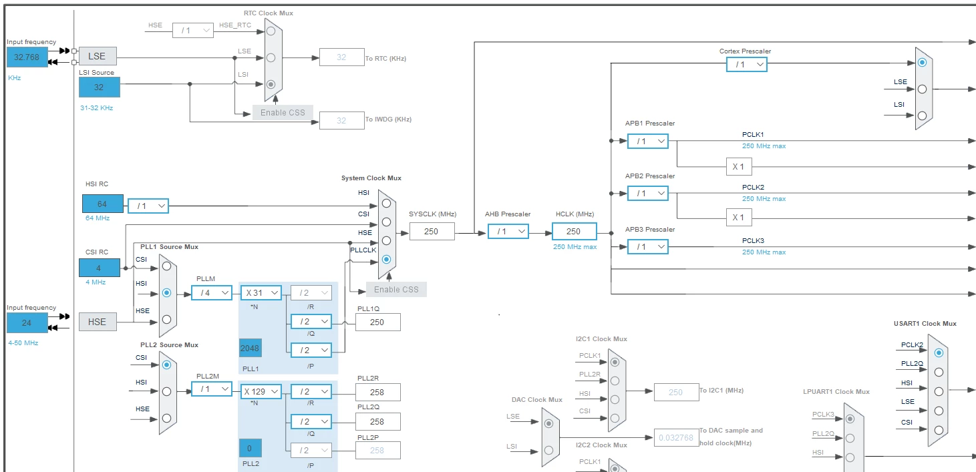Choose HSI in PLL2 Source Mux
This screenshot has height=472, width=976.
(x=166, y=391)
